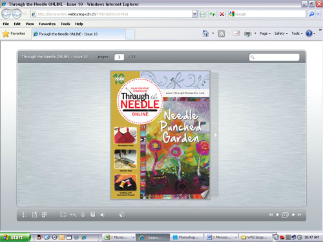Stop loading with the red X icon
Viewport: 323px width, 242px height.
pos(222,14)
